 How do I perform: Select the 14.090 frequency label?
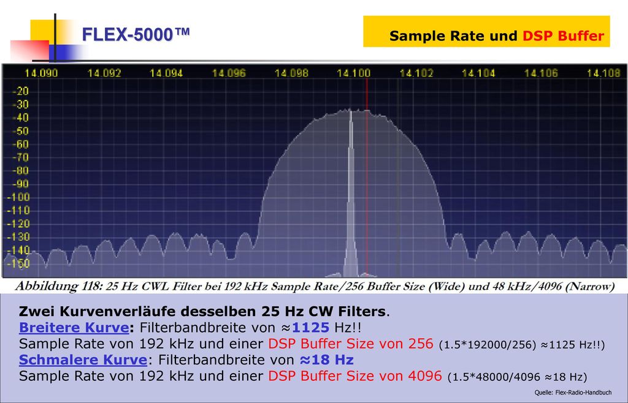coord(41,73)
